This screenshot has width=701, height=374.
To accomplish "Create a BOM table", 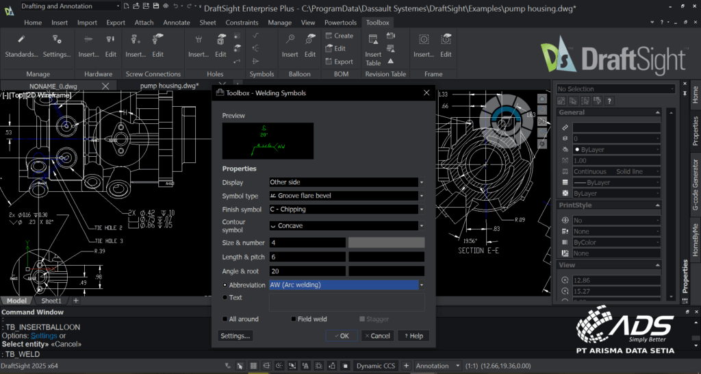I will pyautogui.click(x=340, y=36).
